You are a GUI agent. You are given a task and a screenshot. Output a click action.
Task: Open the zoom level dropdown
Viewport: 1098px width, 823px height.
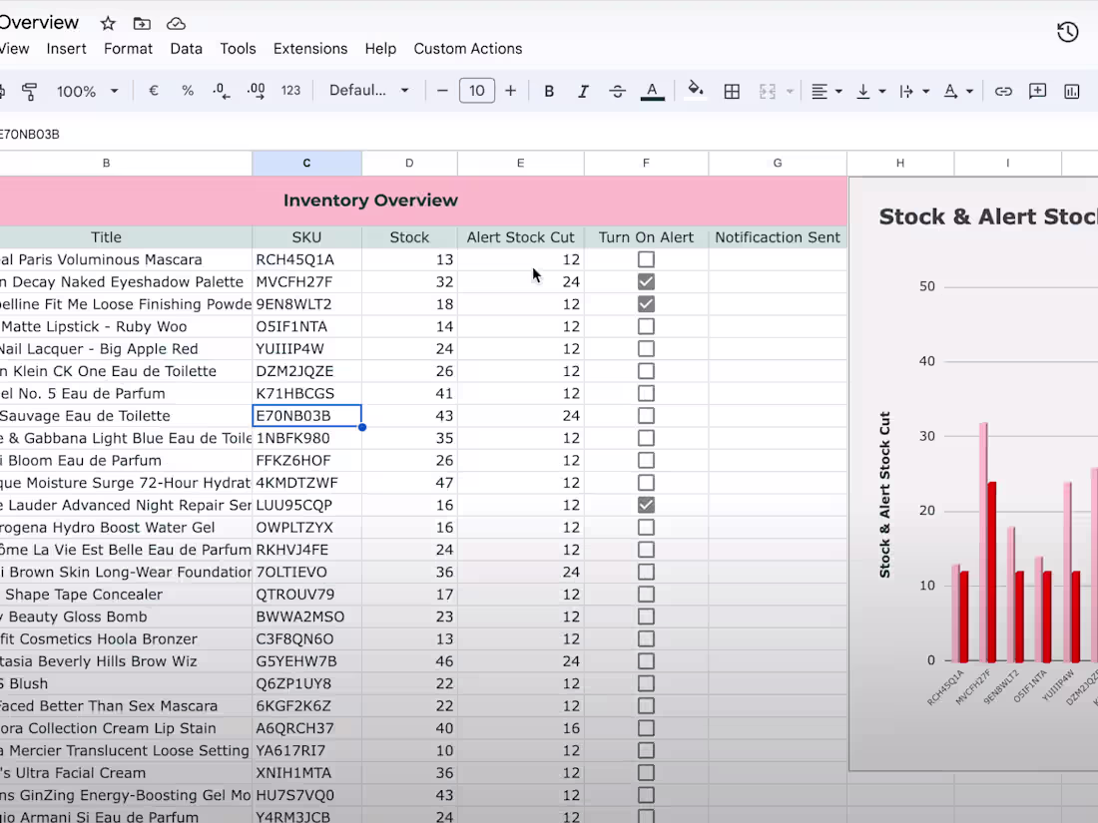tap(88, 91)
